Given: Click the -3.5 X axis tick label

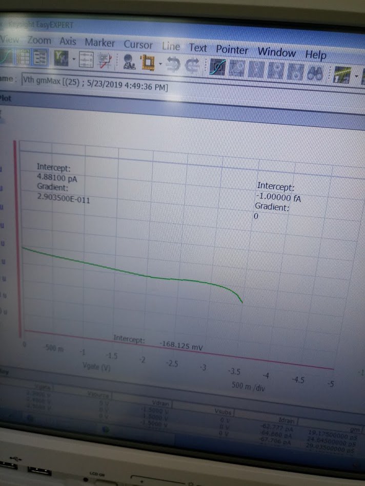Looking at the screenshot, I should coord(234,371).
